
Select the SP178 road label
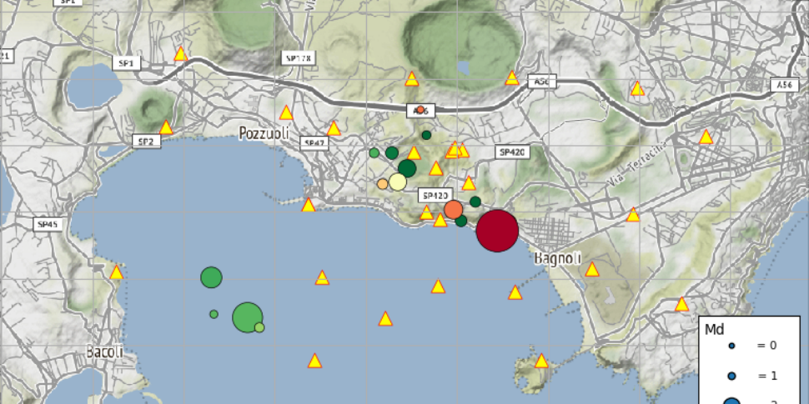click(298, 58)
